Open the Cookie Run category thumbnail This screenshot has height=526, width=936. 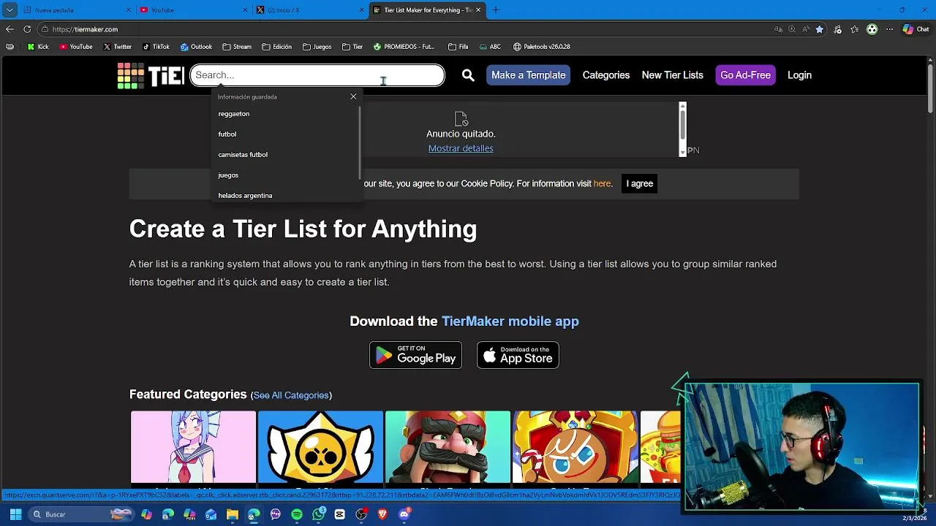tap(575, 447)
